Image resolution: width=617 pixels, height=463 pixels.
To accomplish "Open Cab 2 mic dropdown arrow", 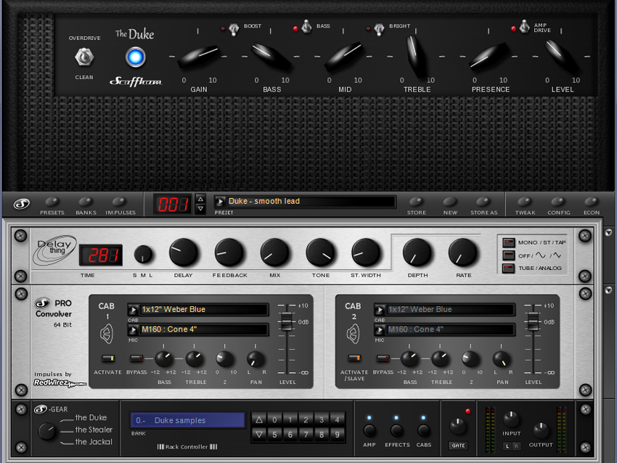I will coord(380,329).
